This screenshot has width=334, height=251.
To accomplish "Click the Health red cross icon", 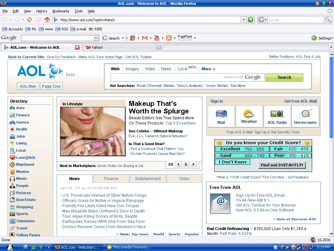I will point(12,129).
